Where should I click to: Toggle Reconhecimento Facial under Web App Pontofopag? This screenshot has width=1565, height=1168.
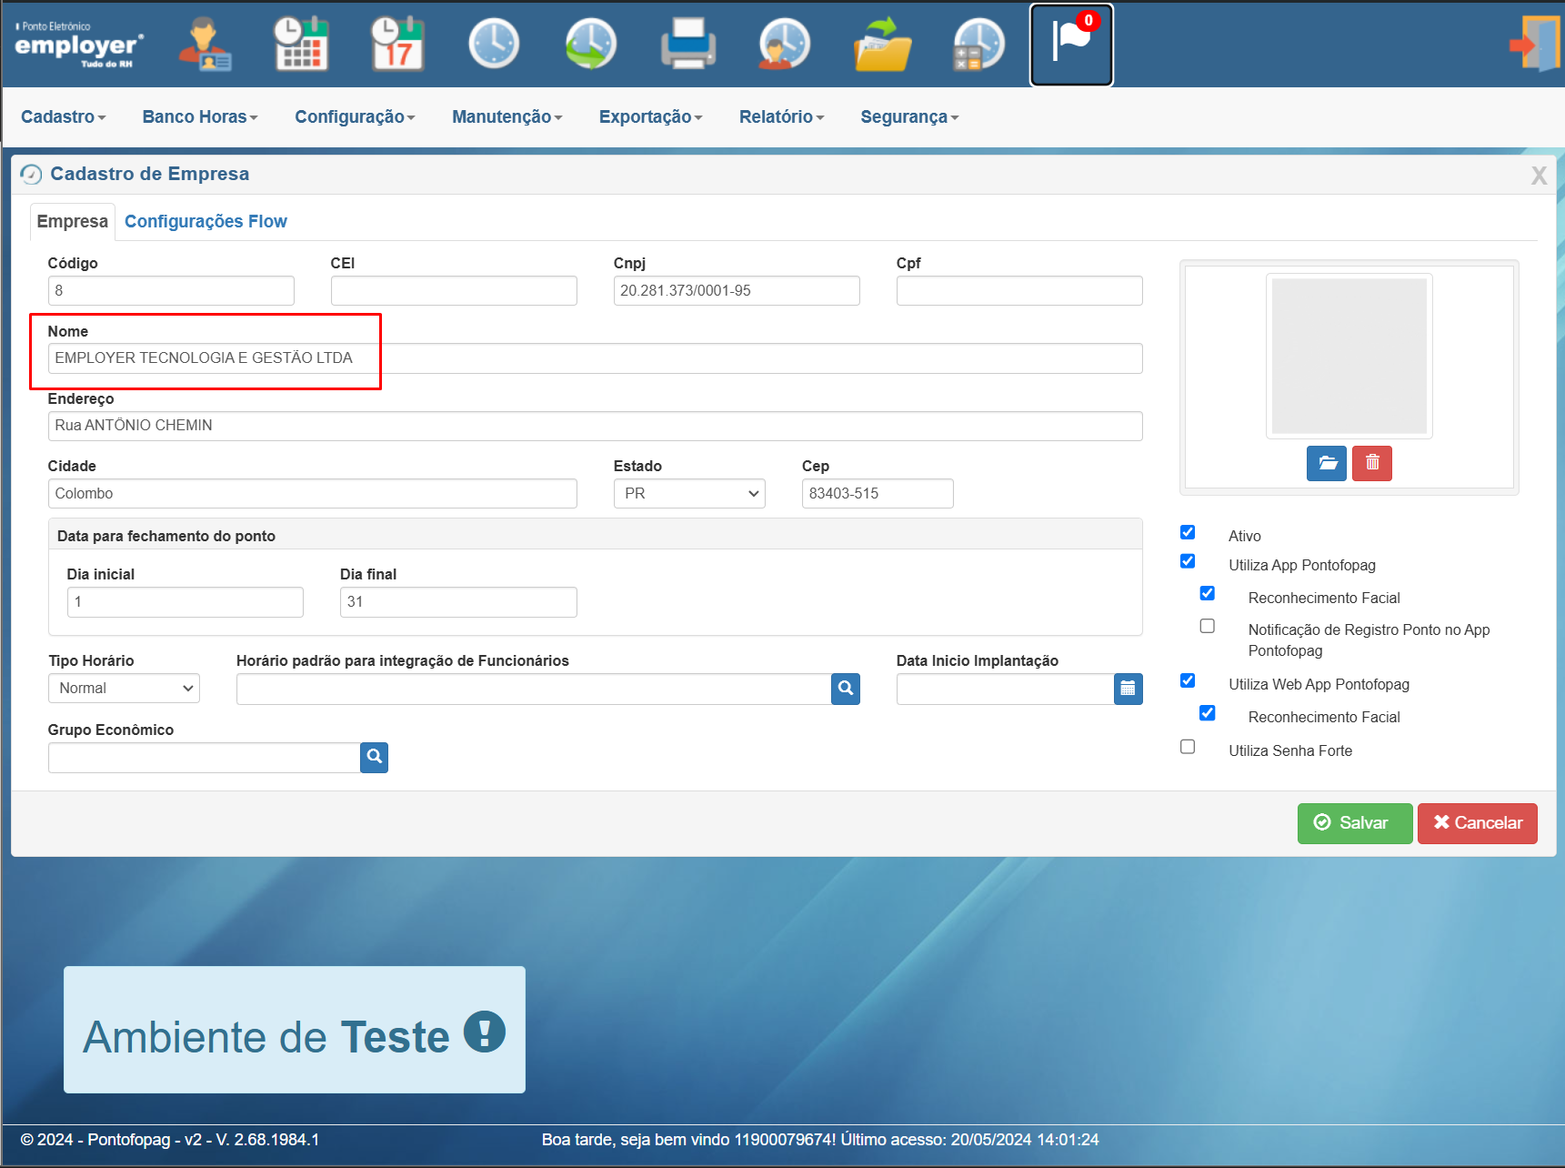1208,712
